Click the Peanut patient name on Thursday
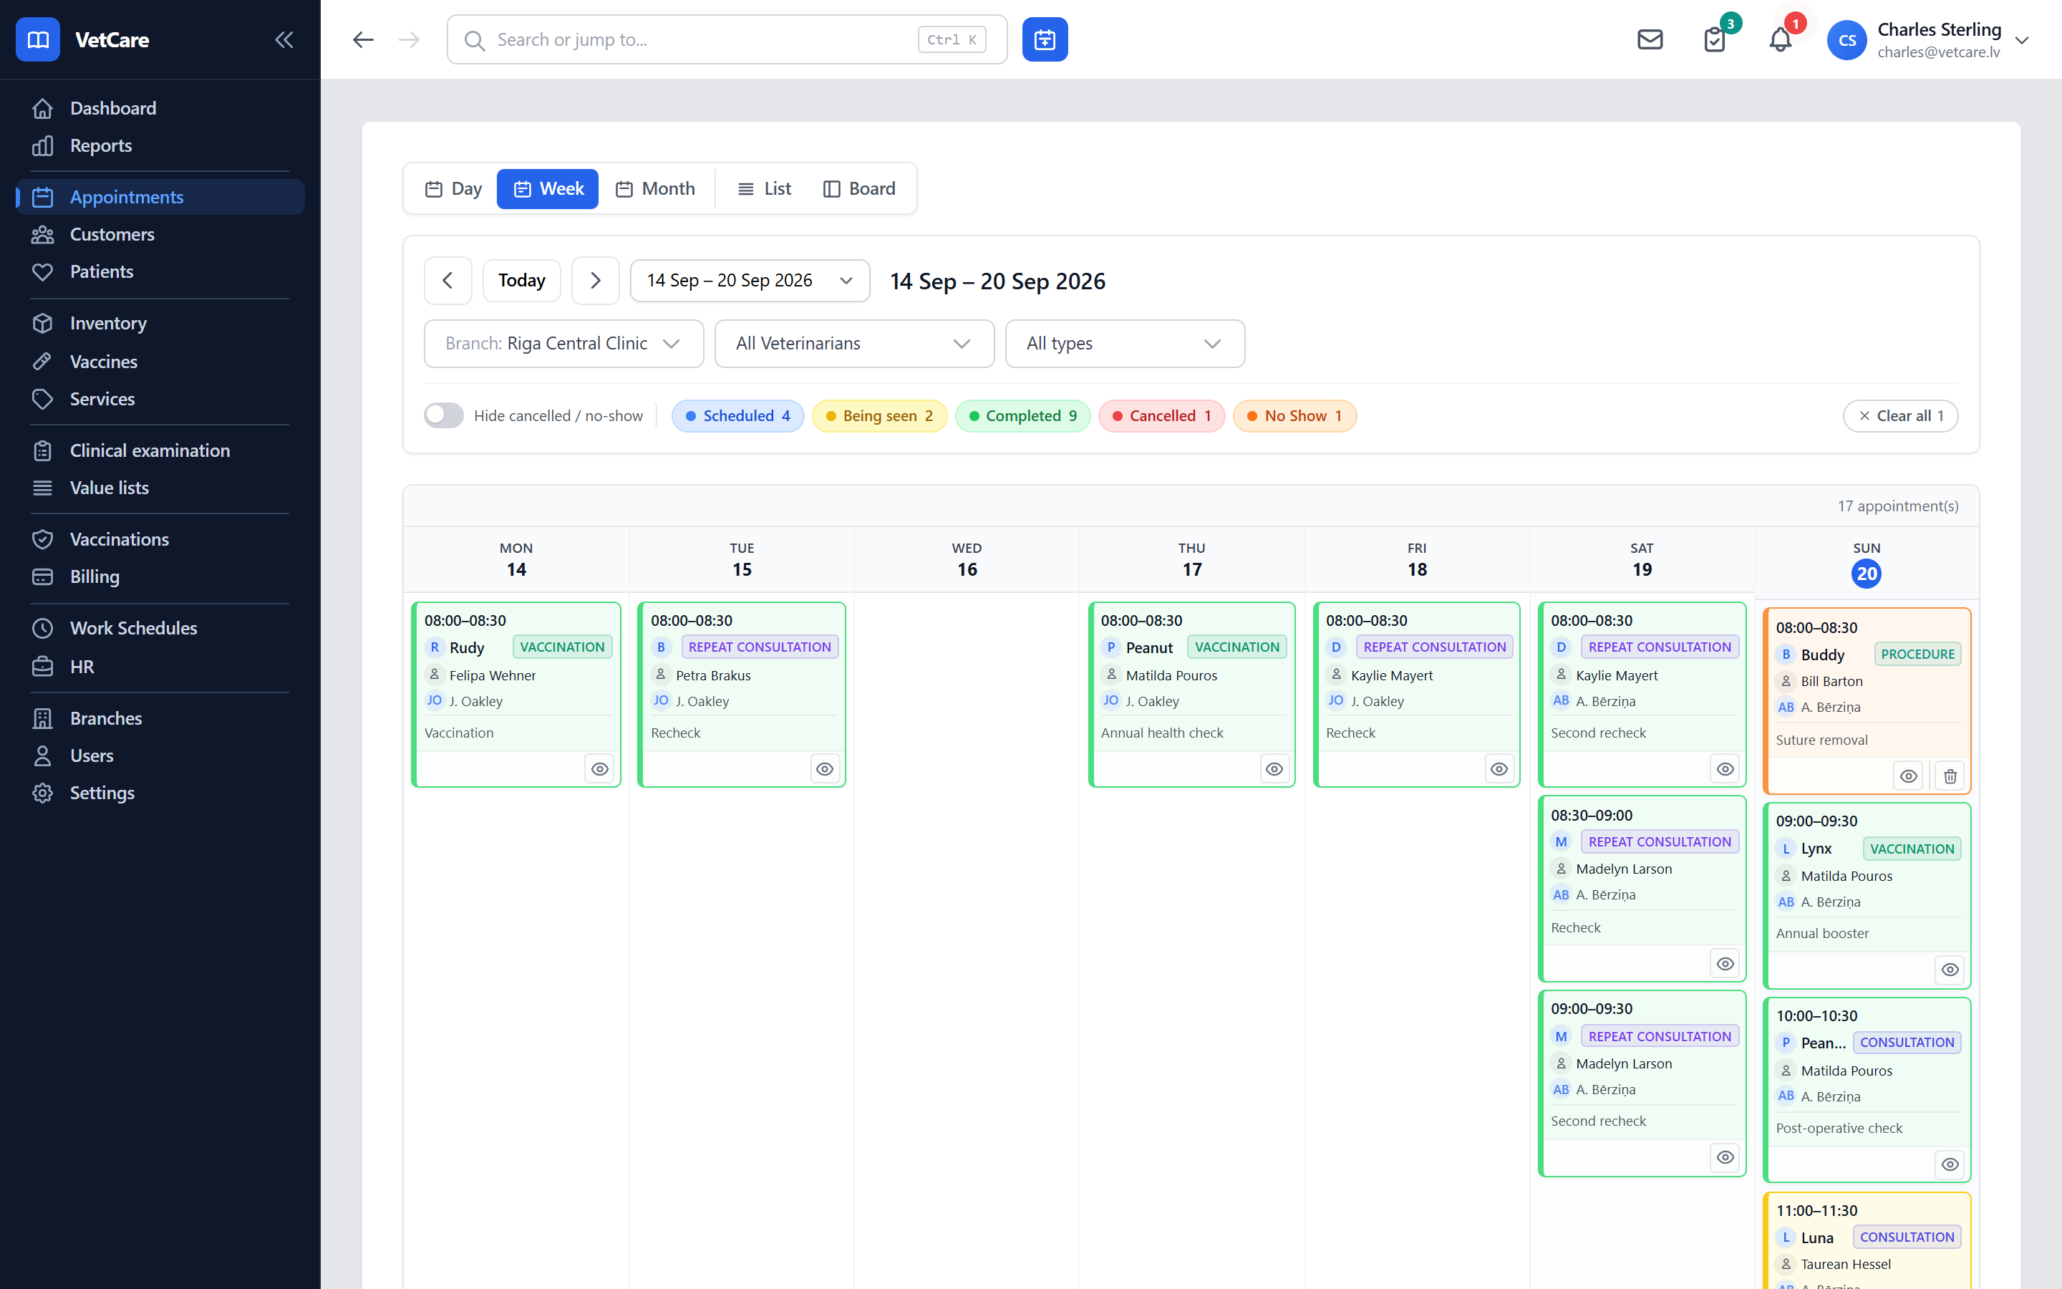This screenshot has width=2062, height=1289. coord(1148,648)
